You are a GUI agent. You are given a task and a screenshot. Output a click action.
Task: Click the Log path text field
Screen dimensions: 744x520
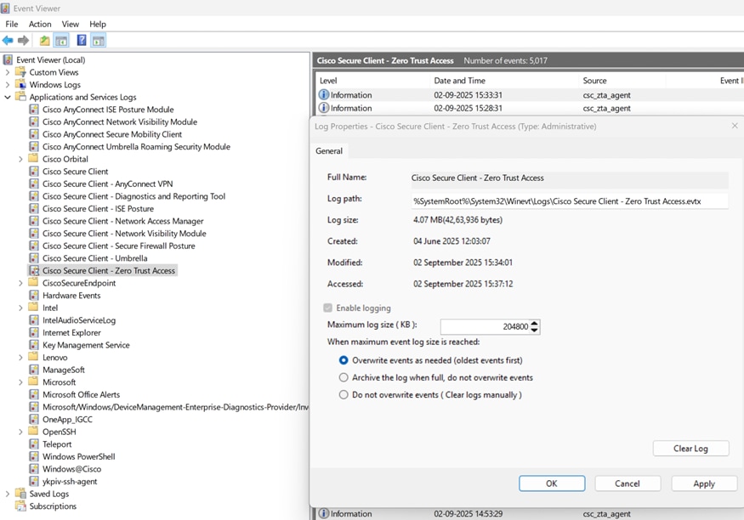(570, 201)
